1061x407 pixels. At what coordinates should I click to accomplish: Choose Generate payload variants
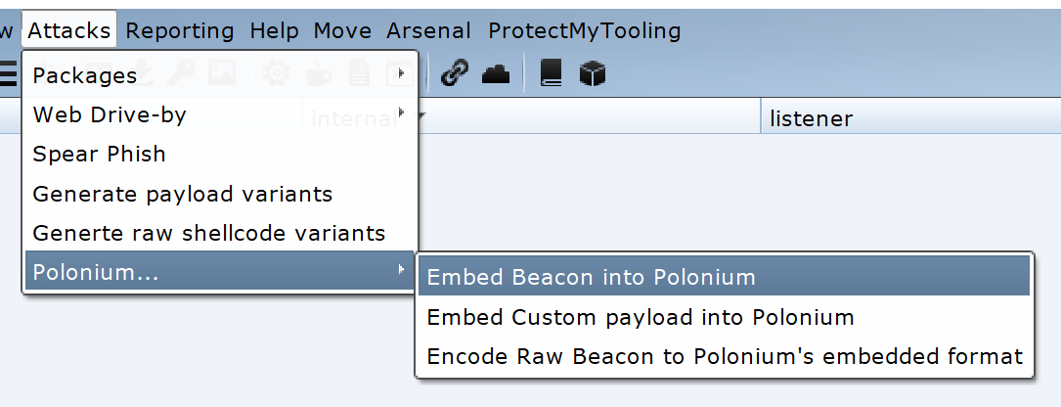(x=183, y=194)
